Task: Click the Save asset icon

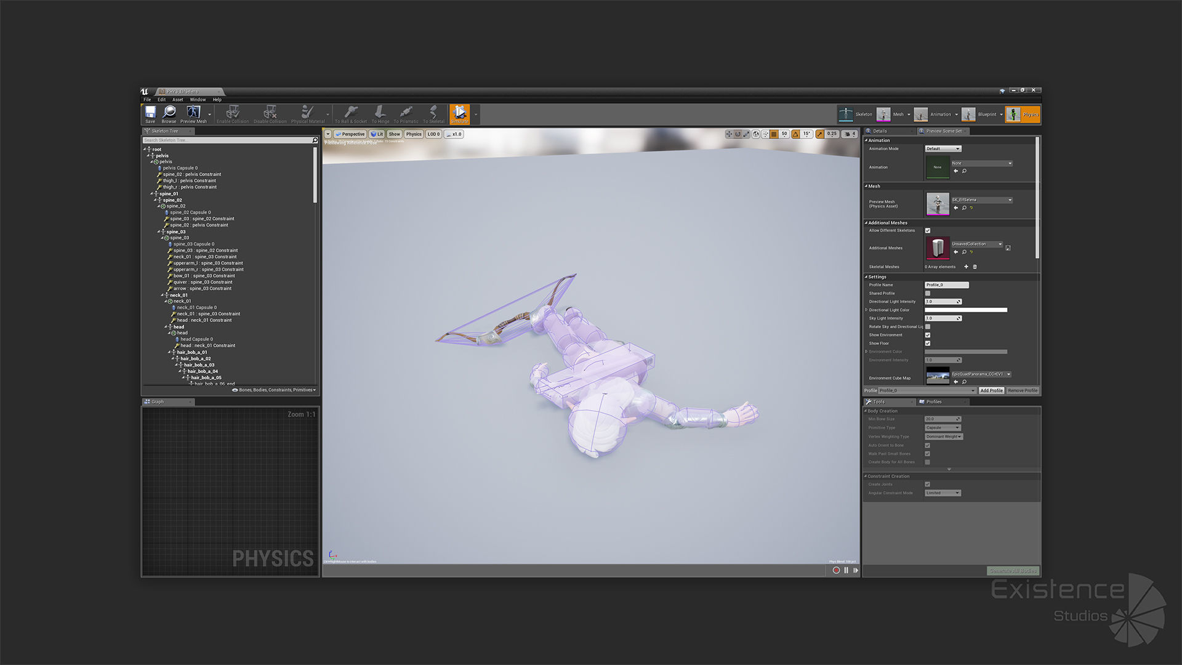Action: 150,113
